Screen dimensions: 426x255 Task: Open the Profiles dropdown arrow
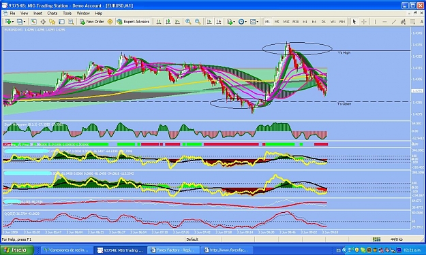pyautogui.click(x=25, y=22)
